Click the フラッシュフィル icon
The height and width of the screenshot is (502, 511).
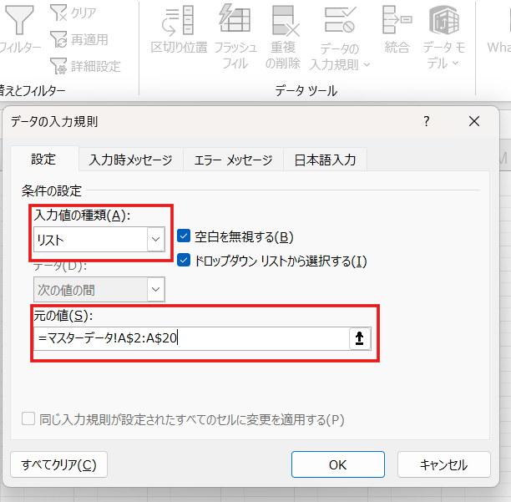coord(235,19)
